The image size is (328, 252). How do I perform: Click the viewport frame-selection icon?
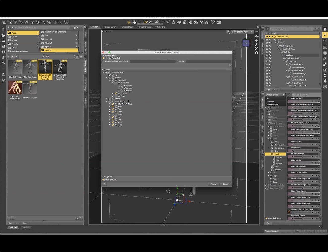257,49
